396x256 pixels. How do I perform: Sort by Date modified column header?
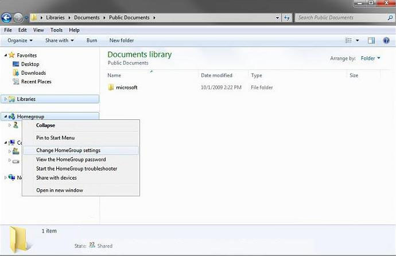click(x=216, y=75)
